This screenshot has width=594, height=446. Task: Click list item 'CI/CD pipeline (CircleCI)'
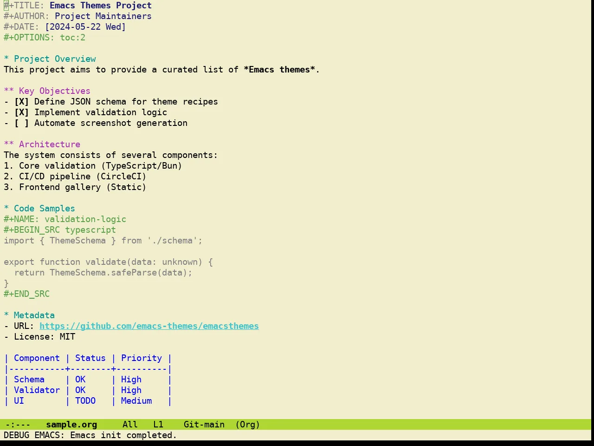pyautogui.click(x=83, y=177)
